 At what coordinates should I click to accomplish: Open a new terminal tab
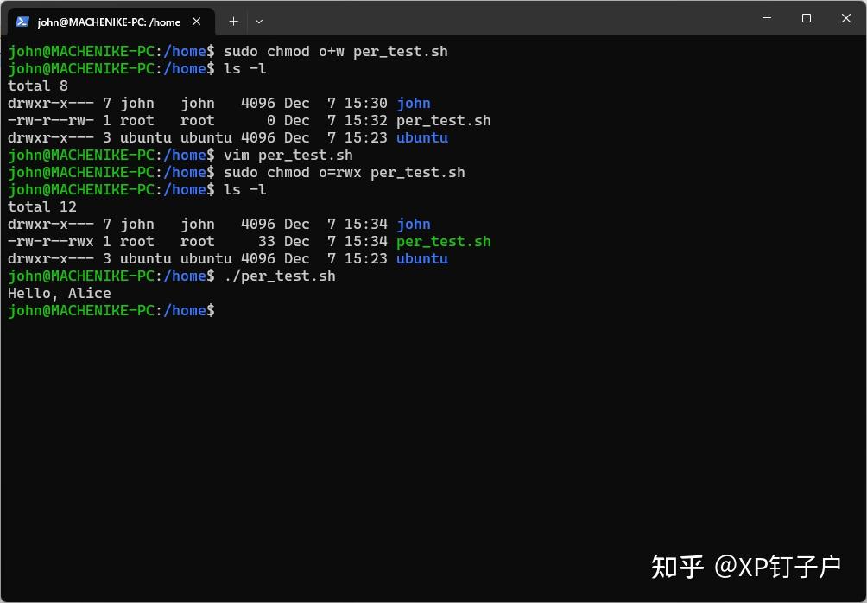[x=233, y=22]
